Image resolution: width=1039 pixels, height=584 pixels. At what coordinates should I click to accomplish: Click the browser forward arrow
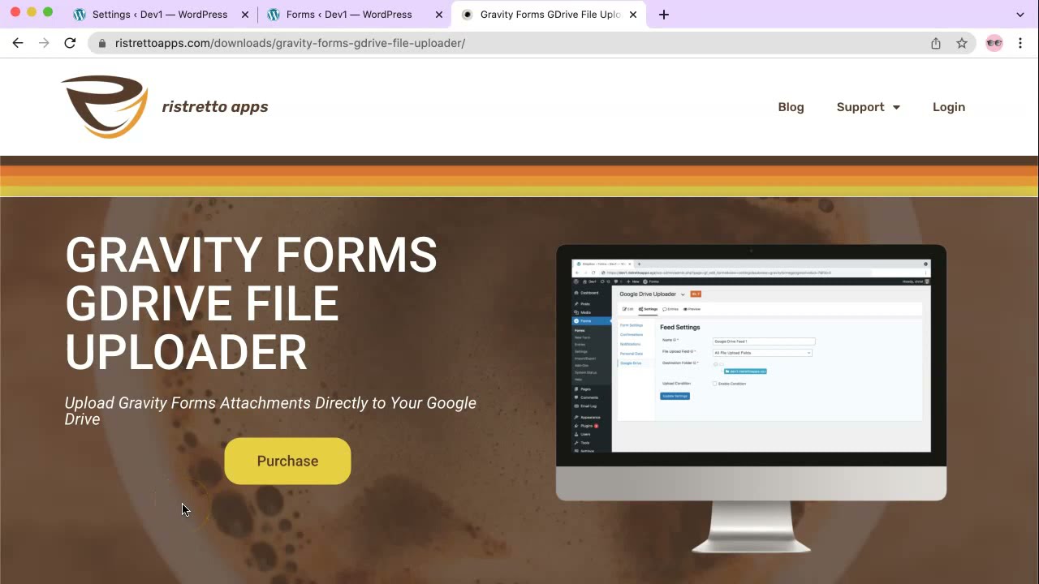coord(44,43)
